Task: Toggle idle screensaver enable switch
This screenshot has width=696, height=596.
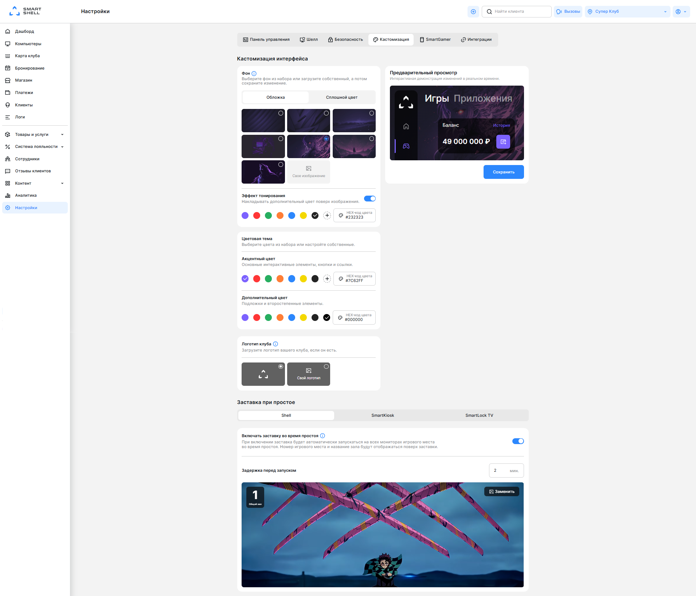Action: tap(518, 441)
